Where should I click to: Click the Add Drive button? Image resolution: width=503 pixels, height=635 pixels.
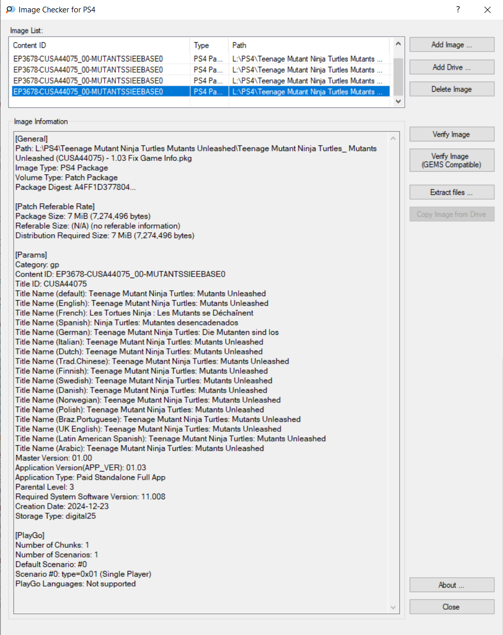pyautogui.click(x=452, y=67)
